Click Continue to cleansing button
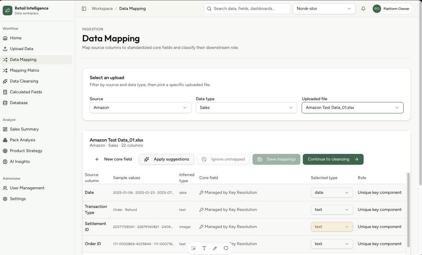 point(333,159)
